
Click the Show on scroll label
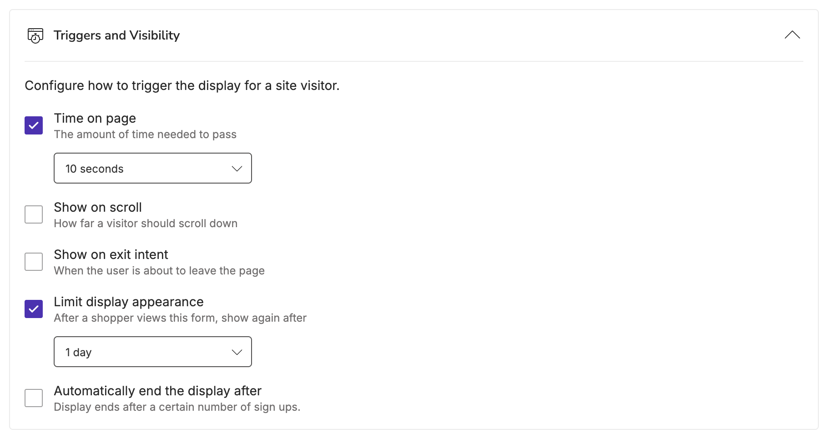(x=98, y=207)
